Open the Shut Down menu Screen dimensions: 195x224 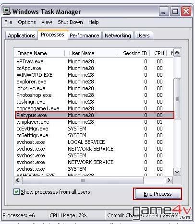pos(70,22)
